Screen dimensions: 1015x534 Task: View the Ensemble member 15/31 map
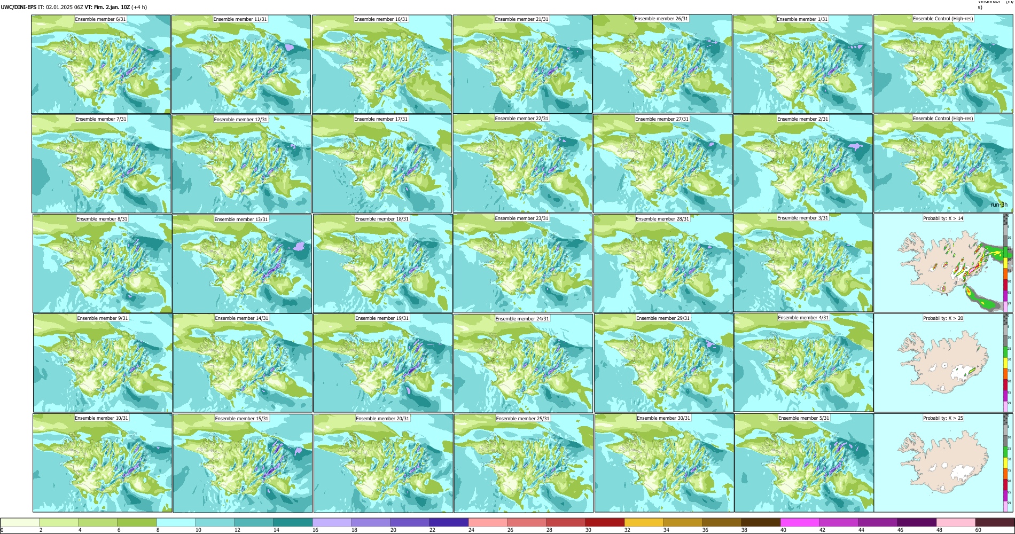coord(243,463)
